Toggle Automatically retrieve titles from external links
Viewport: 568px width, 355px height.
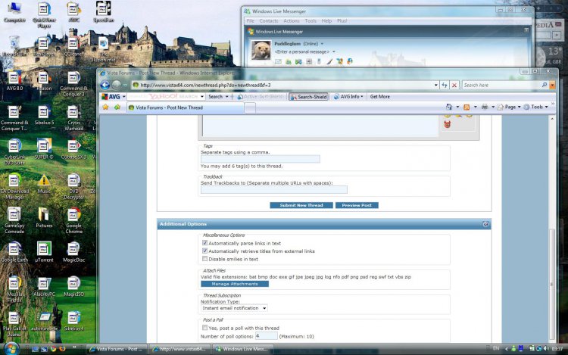[x=204, y=251]
